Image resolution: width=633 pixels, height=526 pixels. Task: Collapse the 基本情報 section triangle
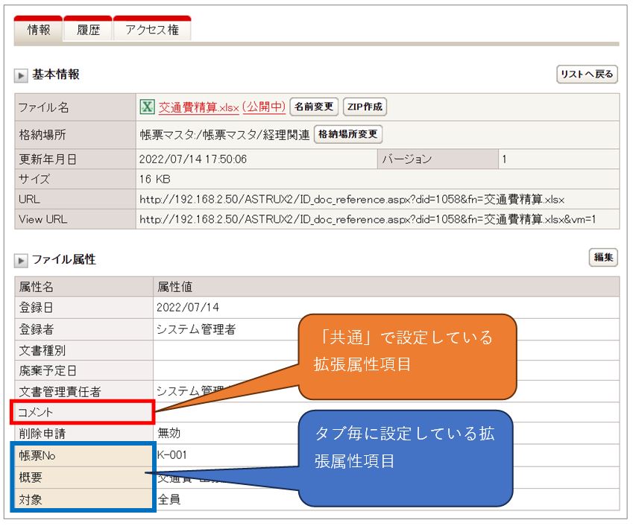click(22, 75)
